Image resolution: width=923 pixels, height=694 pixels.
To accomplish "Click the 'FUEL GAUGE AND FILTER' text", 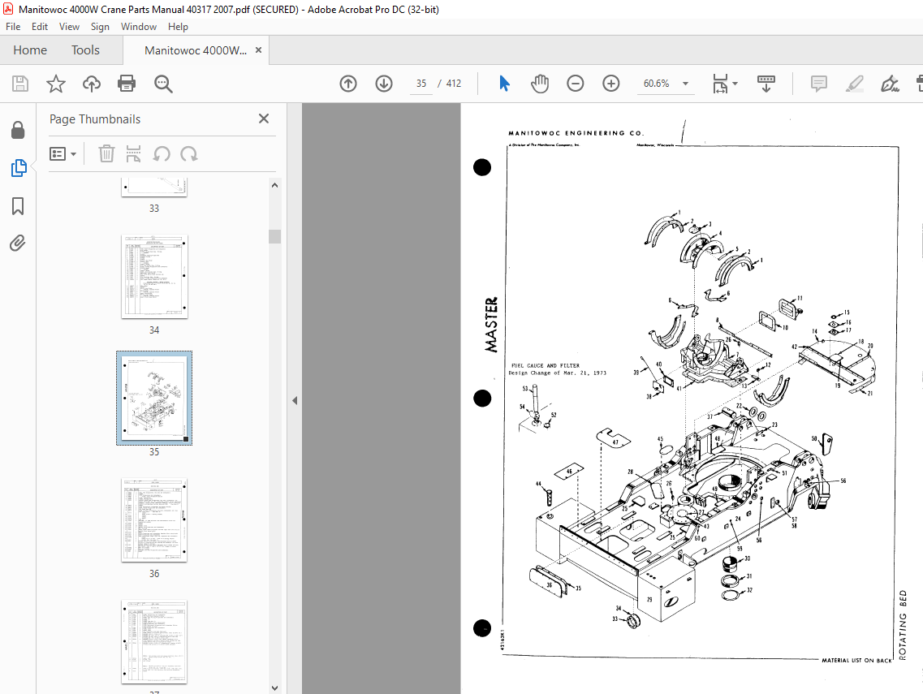I will pos(545,365).
